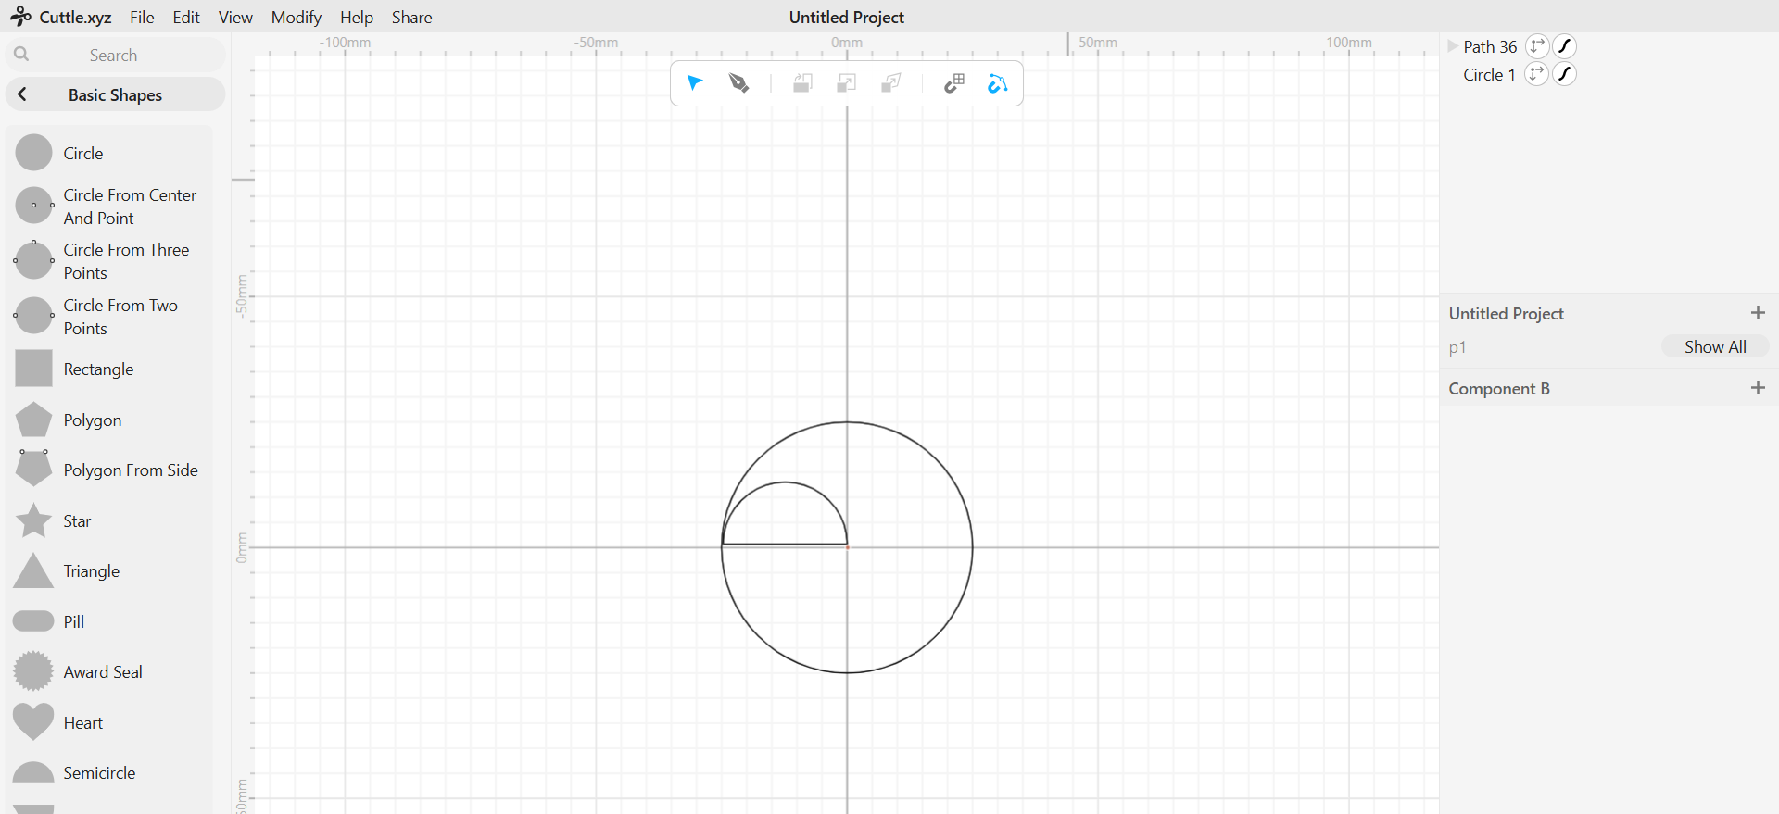Click the Component B section heading
The width and height of the screenshot is (1779, 814).
point(1499,389)
